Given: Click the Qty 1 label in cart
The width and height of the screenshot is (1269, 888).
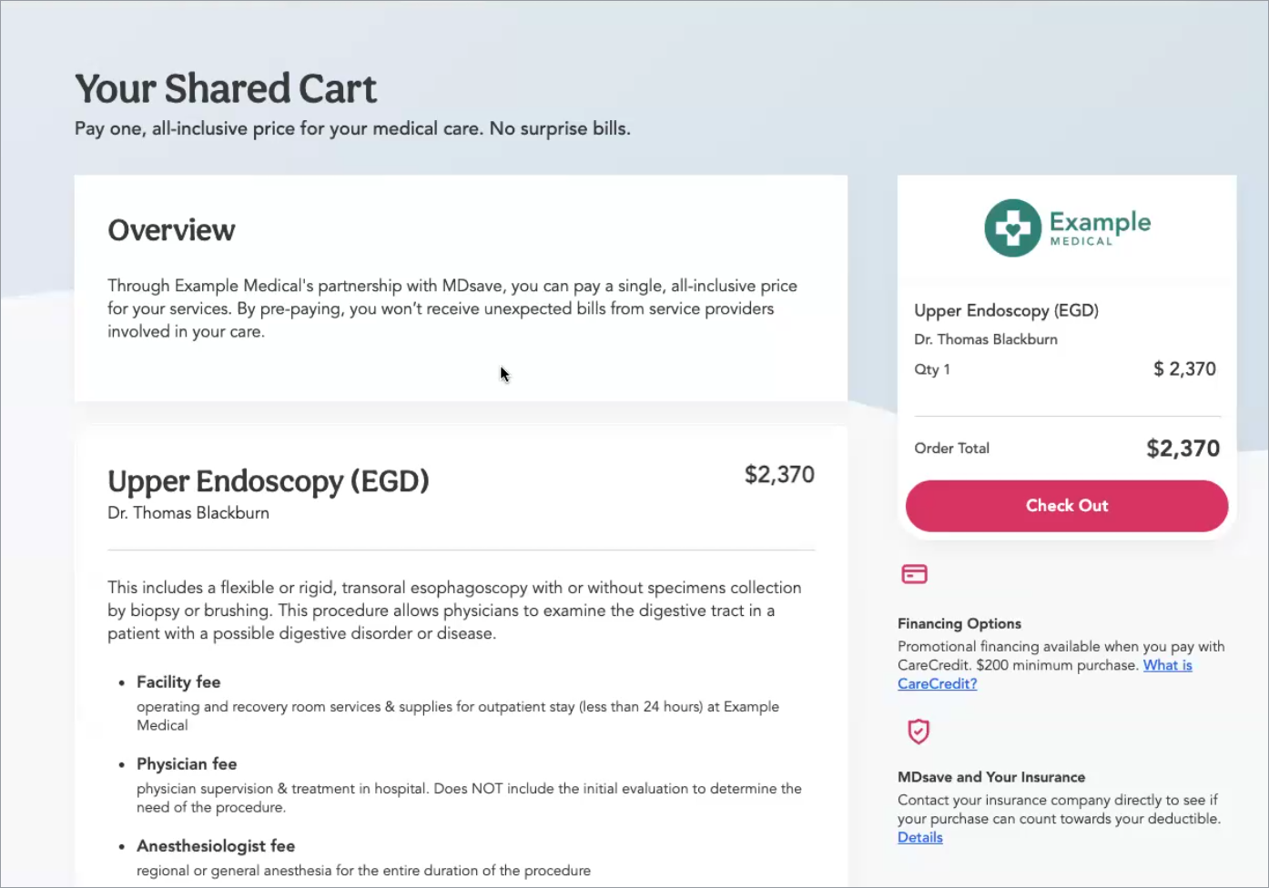Looking at the screenshot, I should tap(931, 369).
